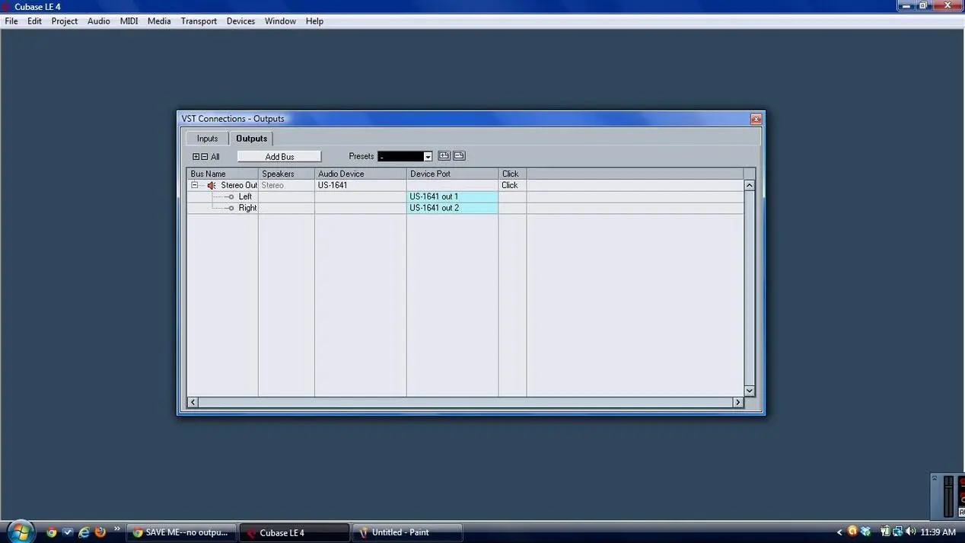The width and height of the screenshot is (965, 543).
Task: Click the Stereo Out speaker icon
Action: (x=212, y=186)
